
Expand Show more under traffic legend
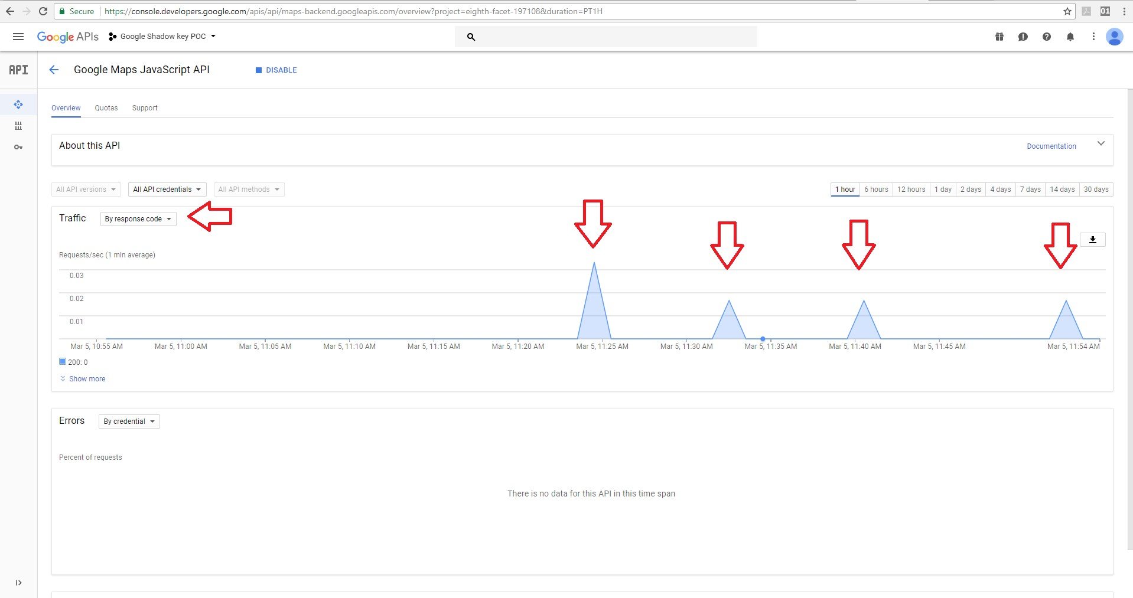83,379
